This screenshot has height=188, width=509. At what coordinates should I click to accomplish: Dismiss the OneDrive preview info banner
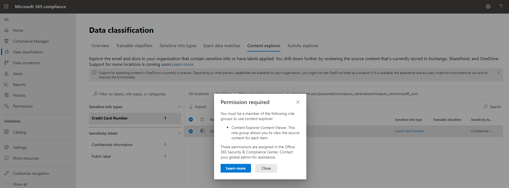pyautogui.click(x=498, y=73)
